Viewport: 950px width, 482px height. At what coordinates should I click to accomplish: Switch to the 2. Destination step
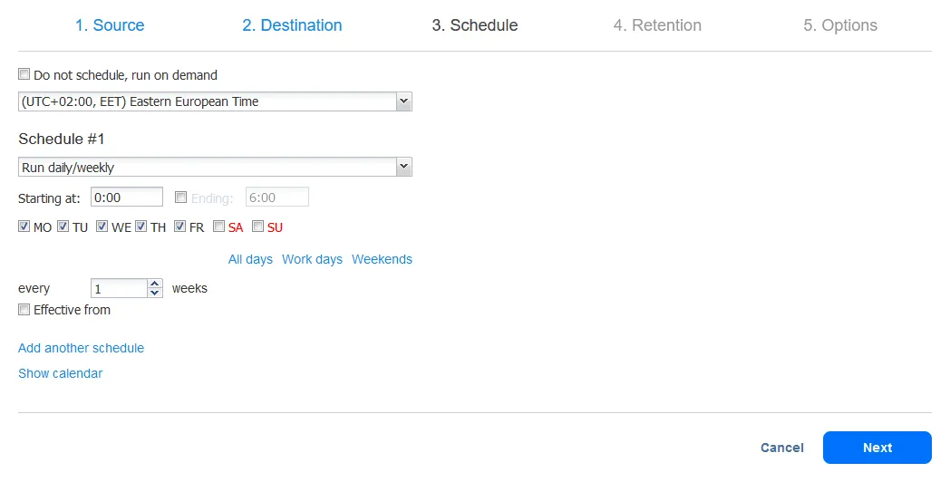coord(292,25)
